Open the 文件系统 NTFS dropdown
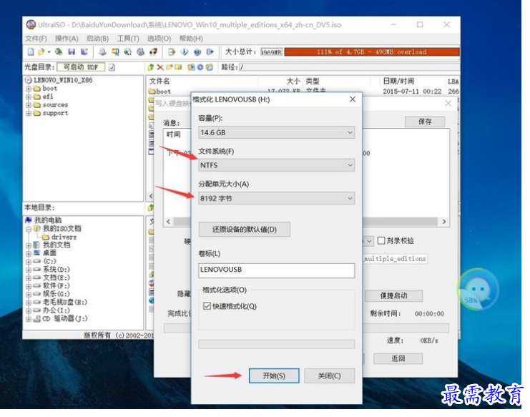Image resolution: width=530 pixels, height=417 pixels. point(277,165)
